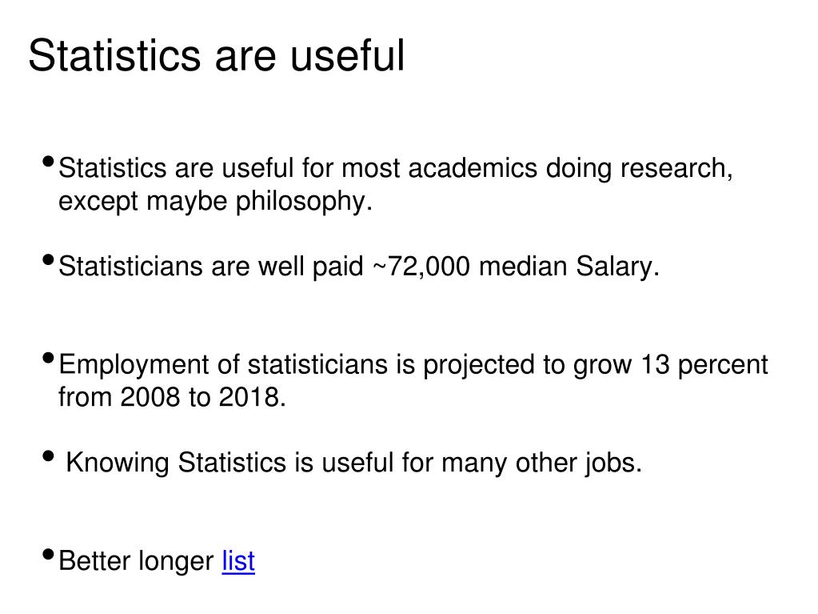Click the words "Better longer"

tap(136, 562)
